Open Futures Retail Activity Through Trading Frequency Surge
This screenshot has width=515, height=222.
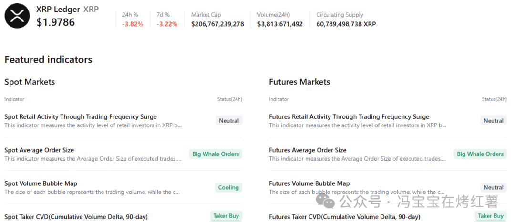349,116
